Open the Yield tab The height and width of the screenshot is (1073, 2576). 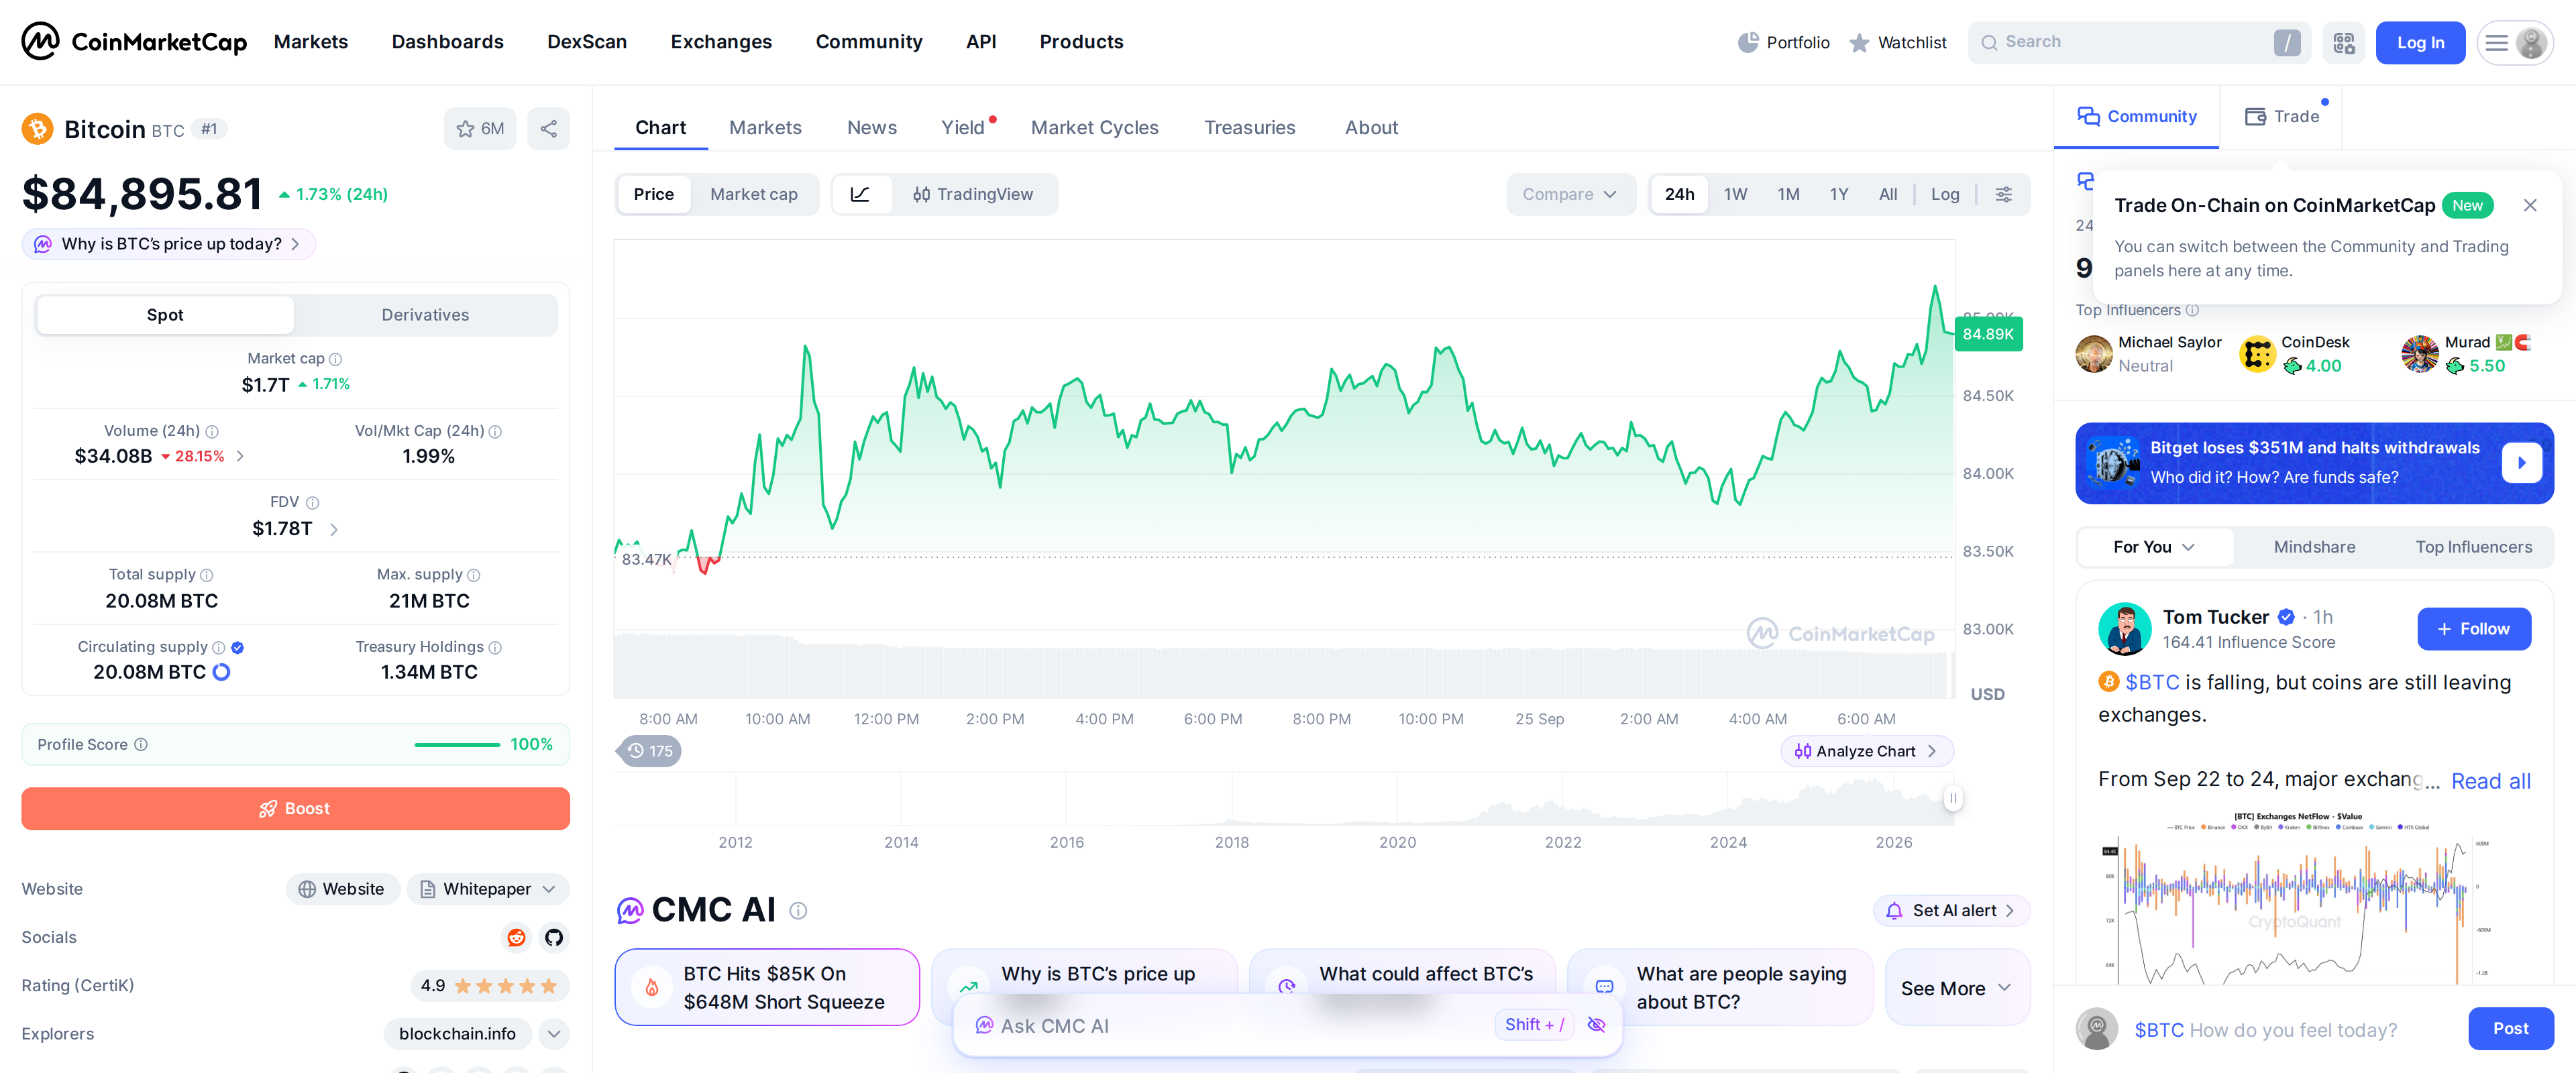click(x=963, y=127)
